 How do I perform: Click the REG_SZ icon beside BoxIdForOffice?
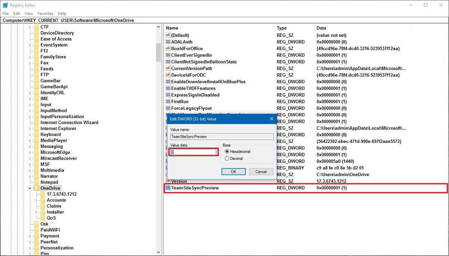(168, 48)
